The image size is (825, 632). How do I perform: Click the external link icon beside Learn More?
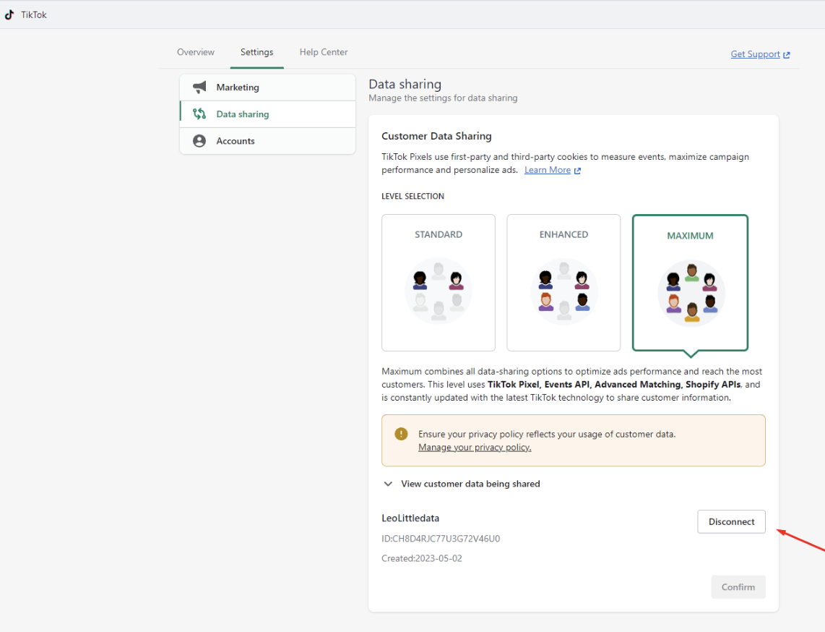pos(577,171)
